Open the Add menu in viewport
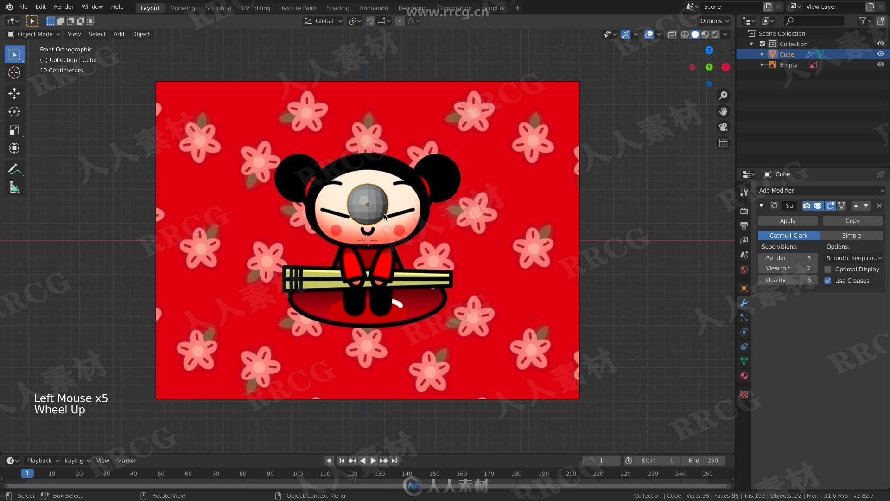890x501 pixels. [x=119, y=34]
